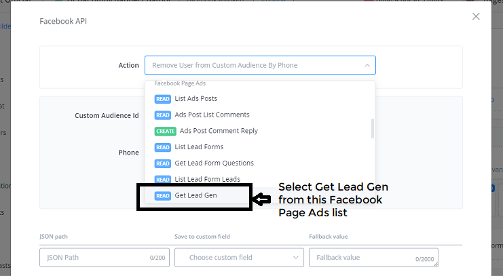Click READ badge beside List Ads Posts
Screen dimensions: 503x276
coord(163,98)
